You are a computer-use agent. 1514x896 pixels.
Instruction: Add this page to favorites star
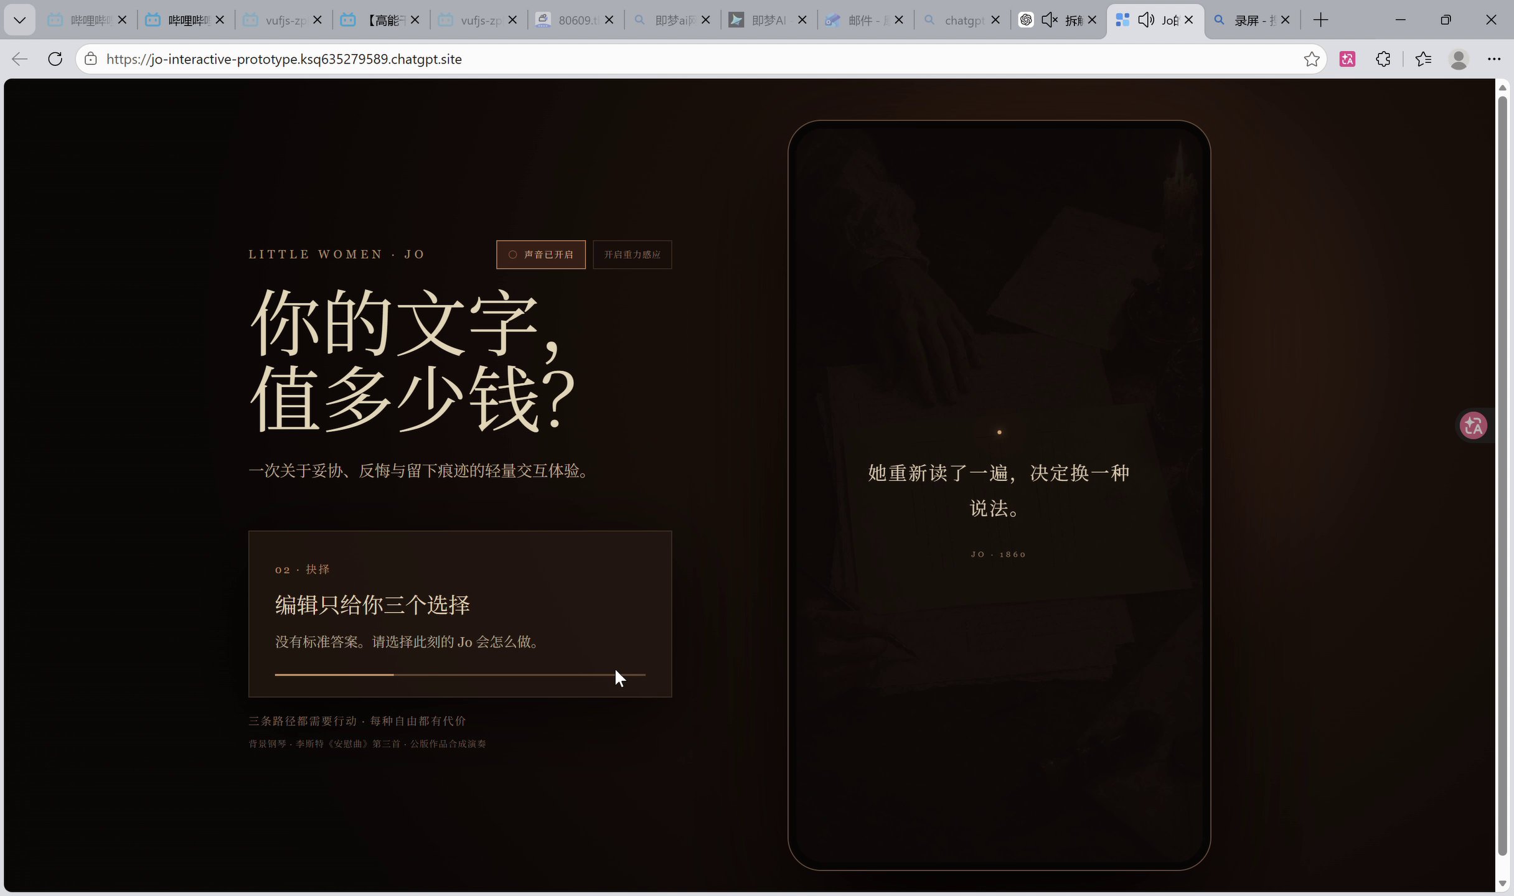[x=1312, y=59]
